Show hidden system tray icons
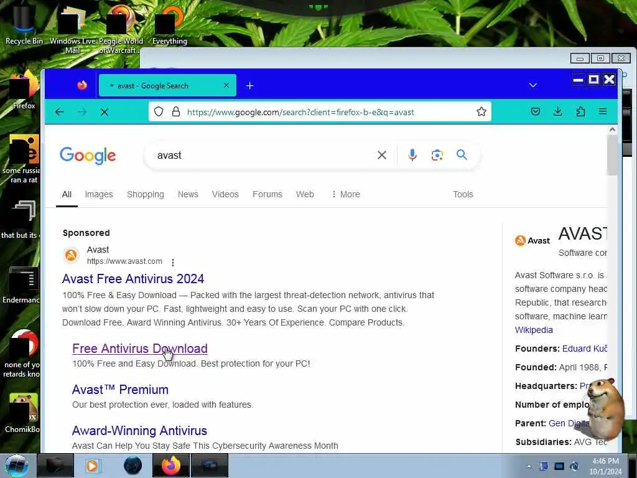637x478 pixels. (x=529, y=467)
